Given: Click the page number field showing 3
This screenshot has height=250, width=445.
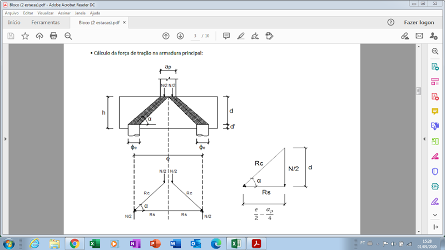Looking at the screenshot, I should coord(195,36).
